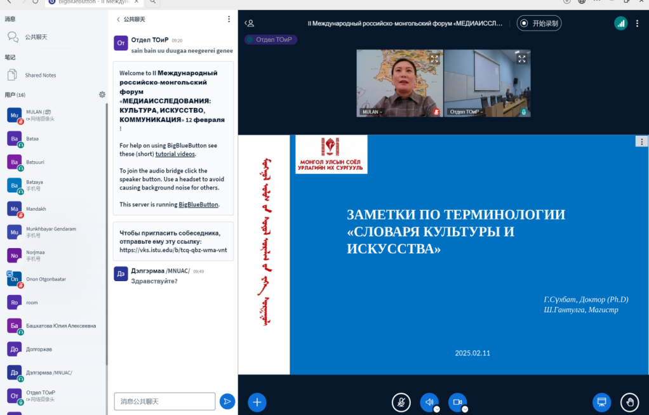Open the tutorial videos link
Screen dimensions: 649x415
pyautogui.click(x=175, y=154)
